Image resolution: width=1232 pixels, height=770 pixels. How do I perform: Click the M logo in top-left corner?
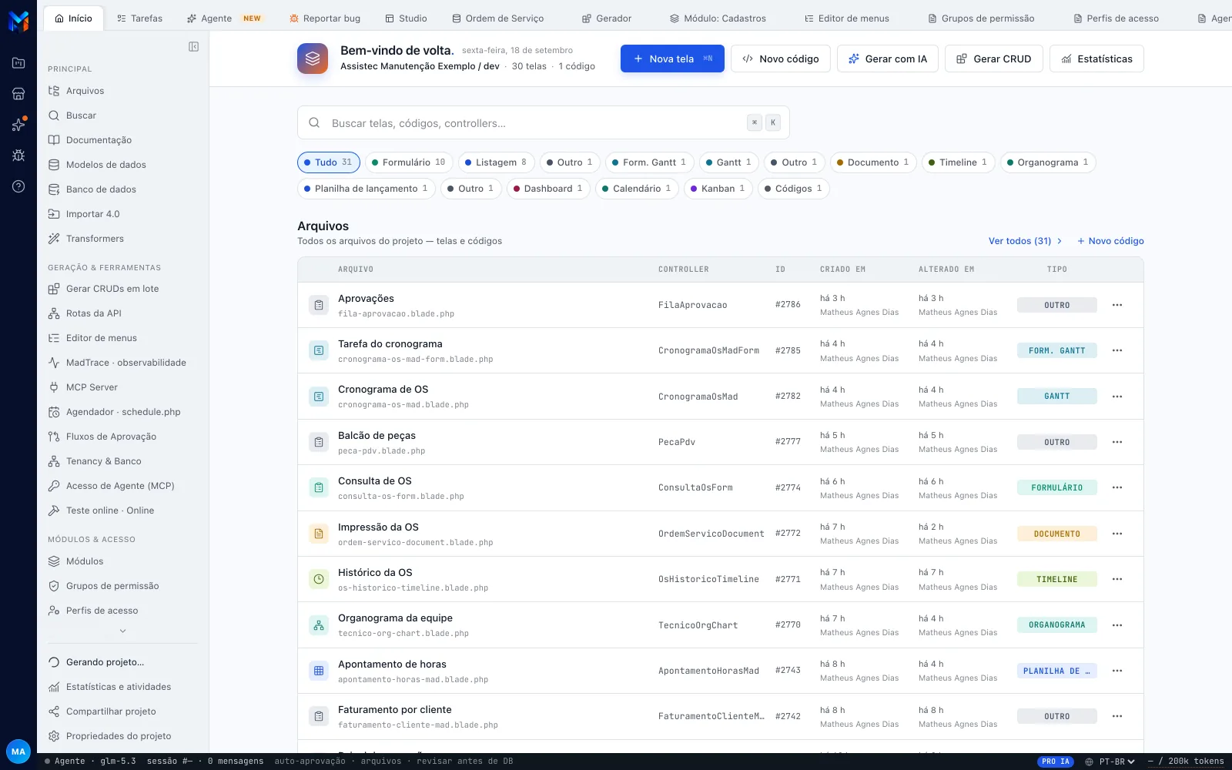point(18,20)
